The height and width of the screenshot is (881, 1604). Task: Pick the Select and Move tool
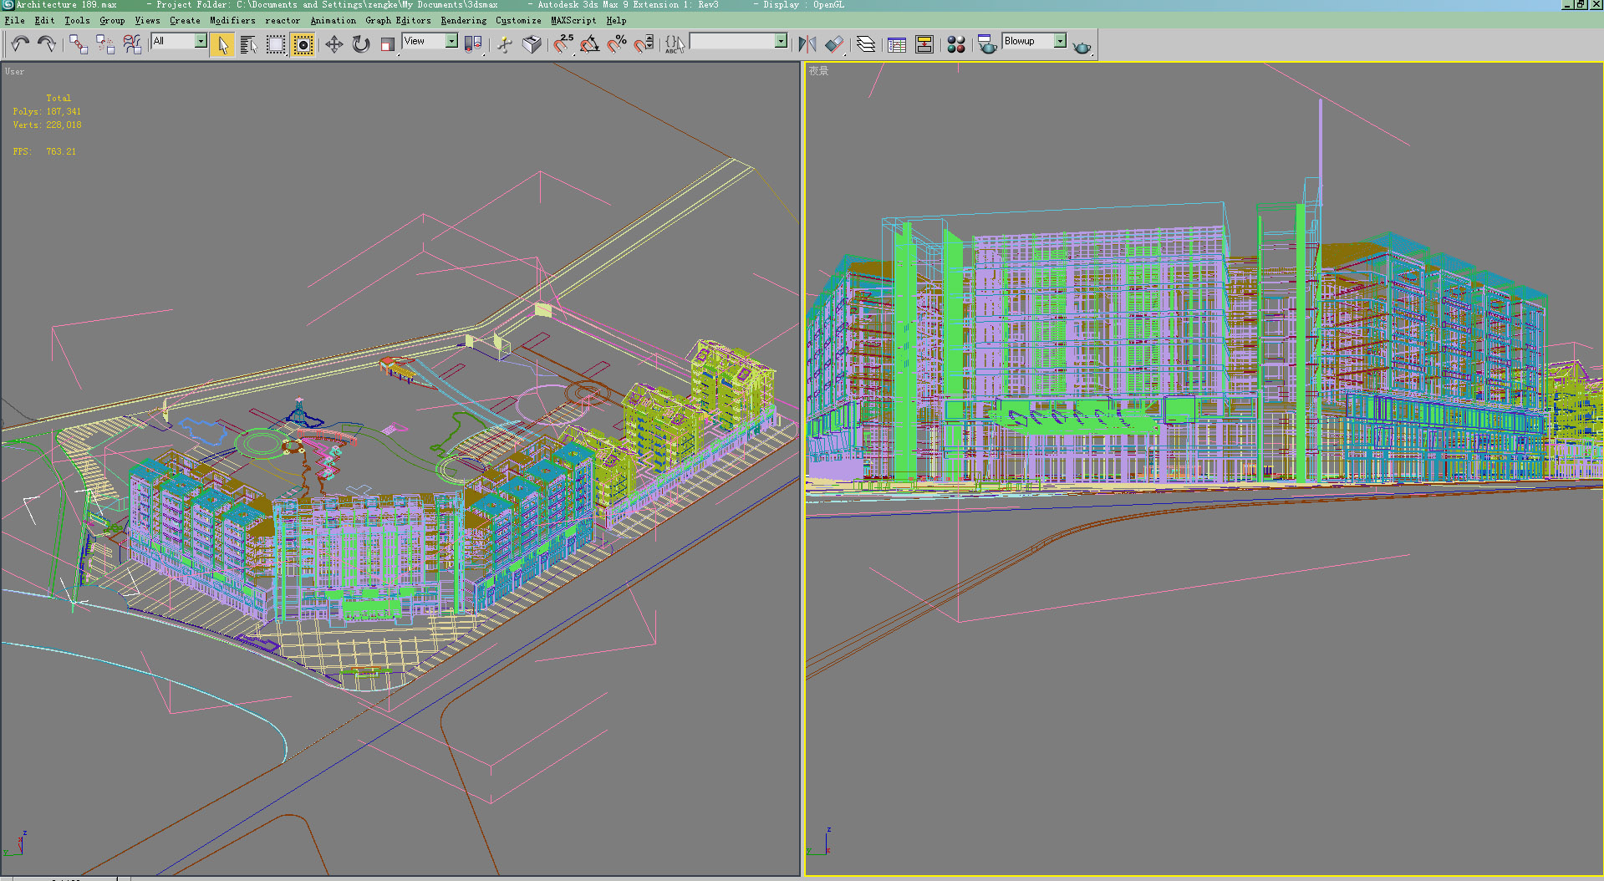334,44
